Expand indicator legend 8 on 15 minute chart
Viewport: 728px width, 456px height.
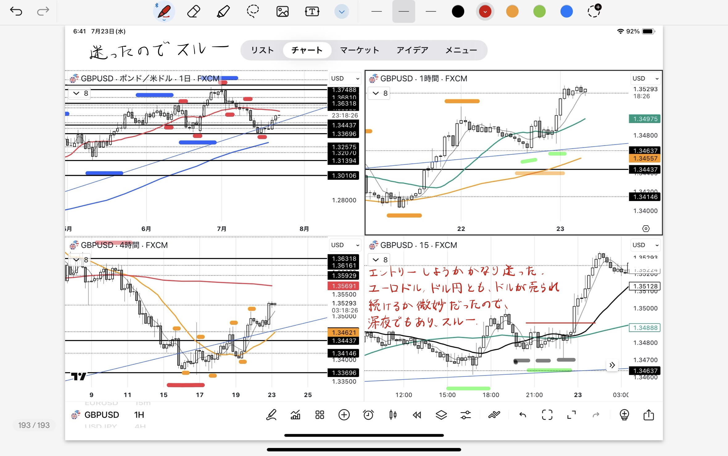(x=379, y=260)
